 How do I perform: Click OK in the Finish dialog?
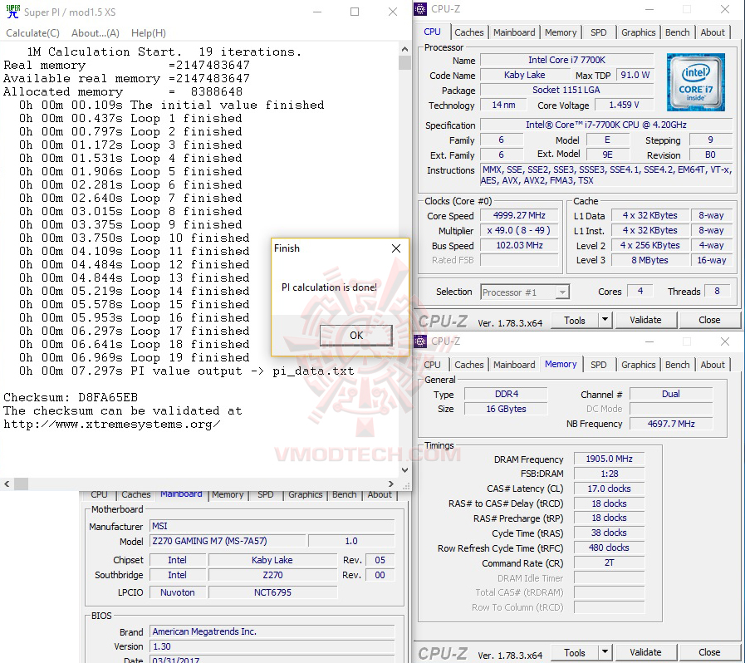pyautogui.click(x=355, y=336)
